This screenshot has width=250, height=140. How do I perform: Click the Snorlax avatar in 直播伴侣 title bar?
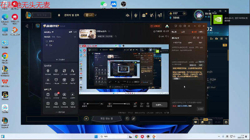click(x=167, y=26)
